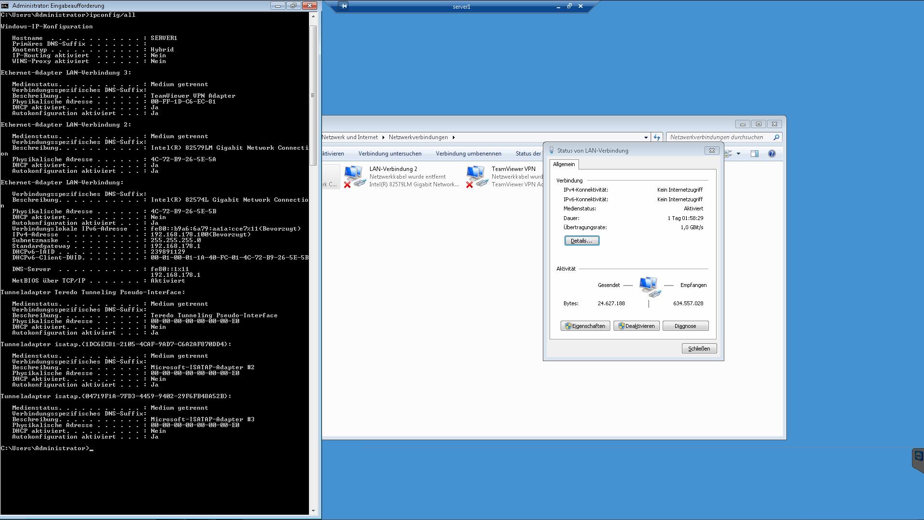Click the pin icon on server1 bar

coord(344,6)
